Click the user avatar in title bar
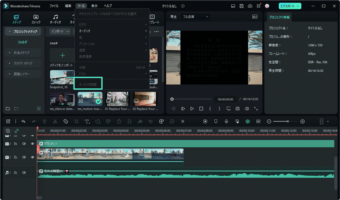The width and height of the screenshot is (340, 200). click(267, 6)
